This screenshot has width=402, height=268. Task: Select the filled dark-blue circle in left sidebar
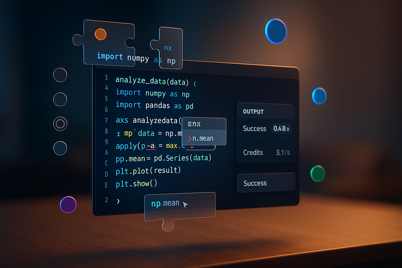[60, 148]
